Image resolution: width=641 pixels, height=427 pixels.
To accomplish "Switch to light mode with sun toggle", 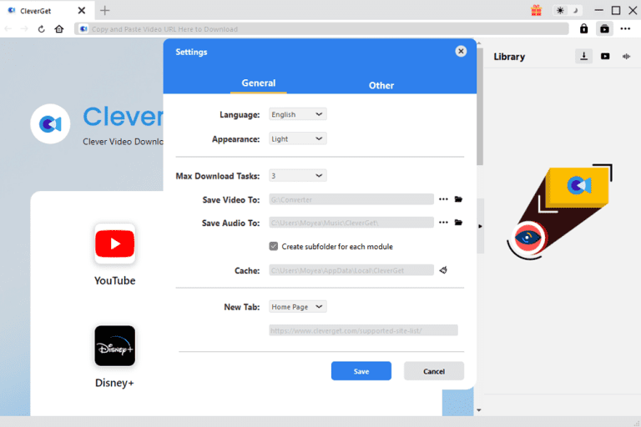I will [x=560, y=11].
